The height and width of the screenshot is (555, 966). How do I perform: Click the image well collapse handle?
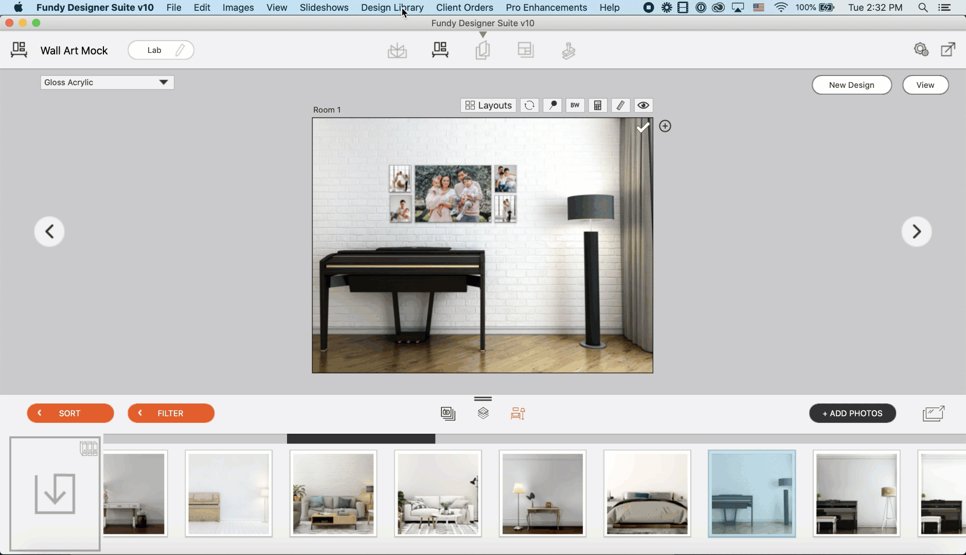click(483, 399)
